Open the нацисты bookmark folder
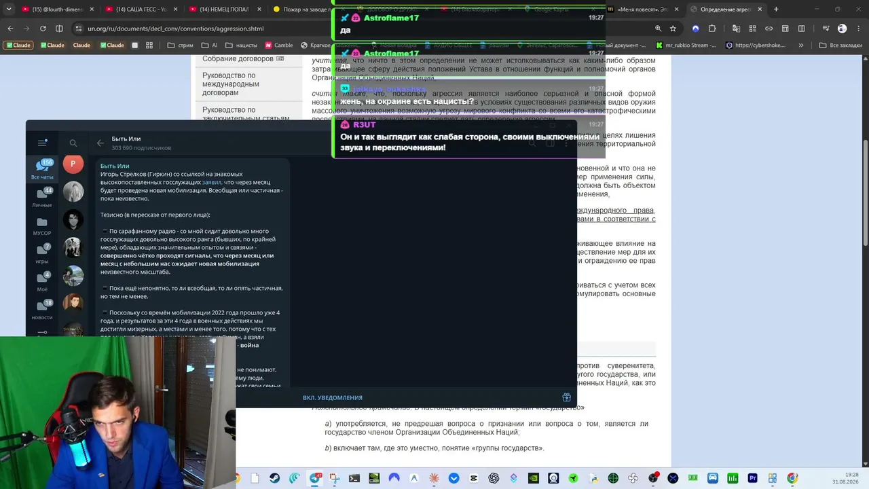Viewport: 869px width, 489px height. click(241, 46)
